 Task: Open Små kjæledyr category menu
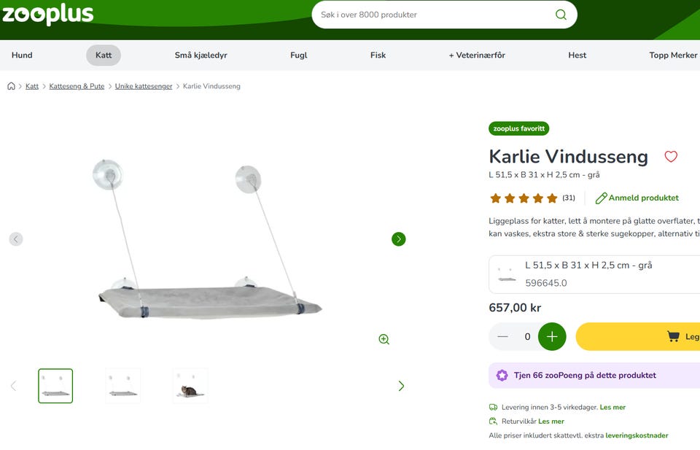coord(201,55)
